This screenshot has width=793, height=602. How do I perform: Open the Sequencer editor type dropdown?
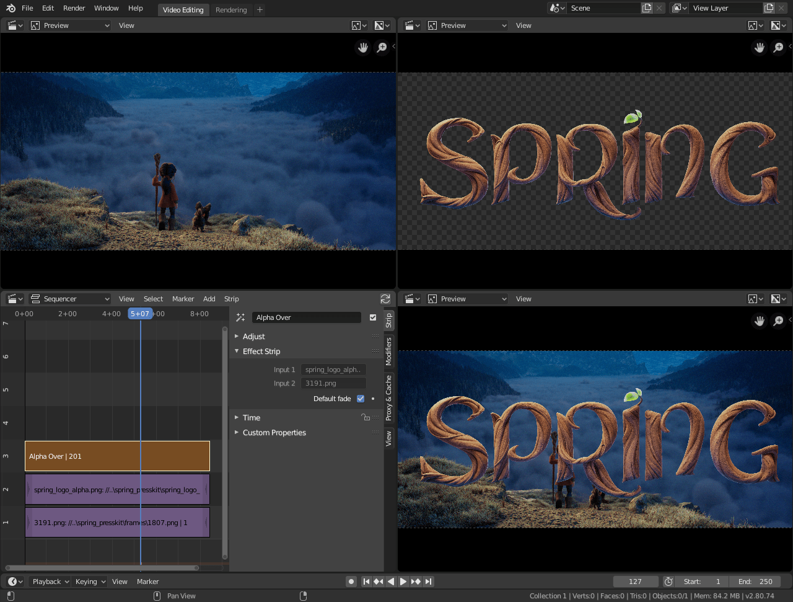point(69,298)
